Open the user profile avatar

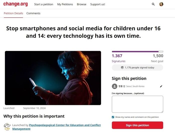click(161, 4)
